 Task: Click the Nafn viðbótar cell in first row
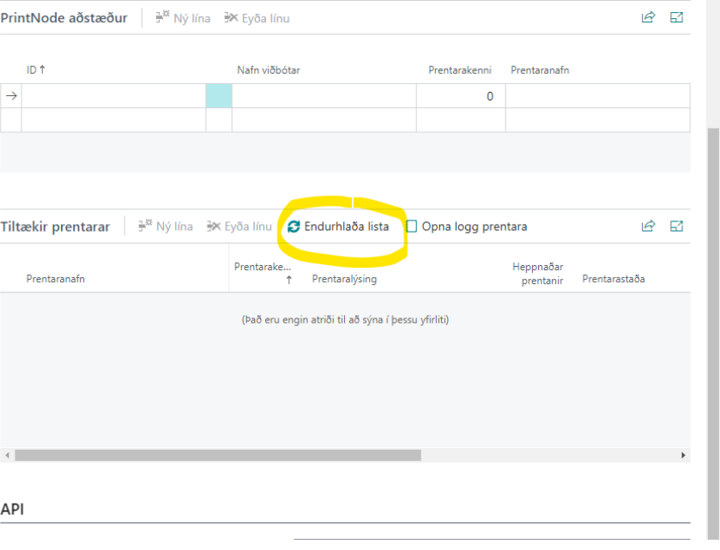pos(324,96)
